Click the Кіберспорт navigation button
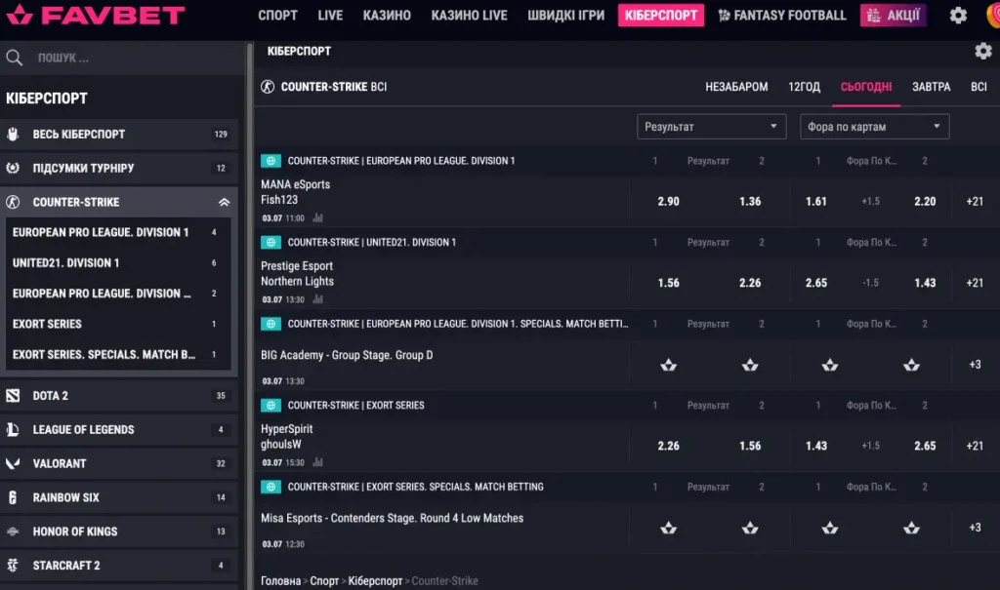Image resolution: width=1000 pixels, height=590 pixels. click(661, 16)
